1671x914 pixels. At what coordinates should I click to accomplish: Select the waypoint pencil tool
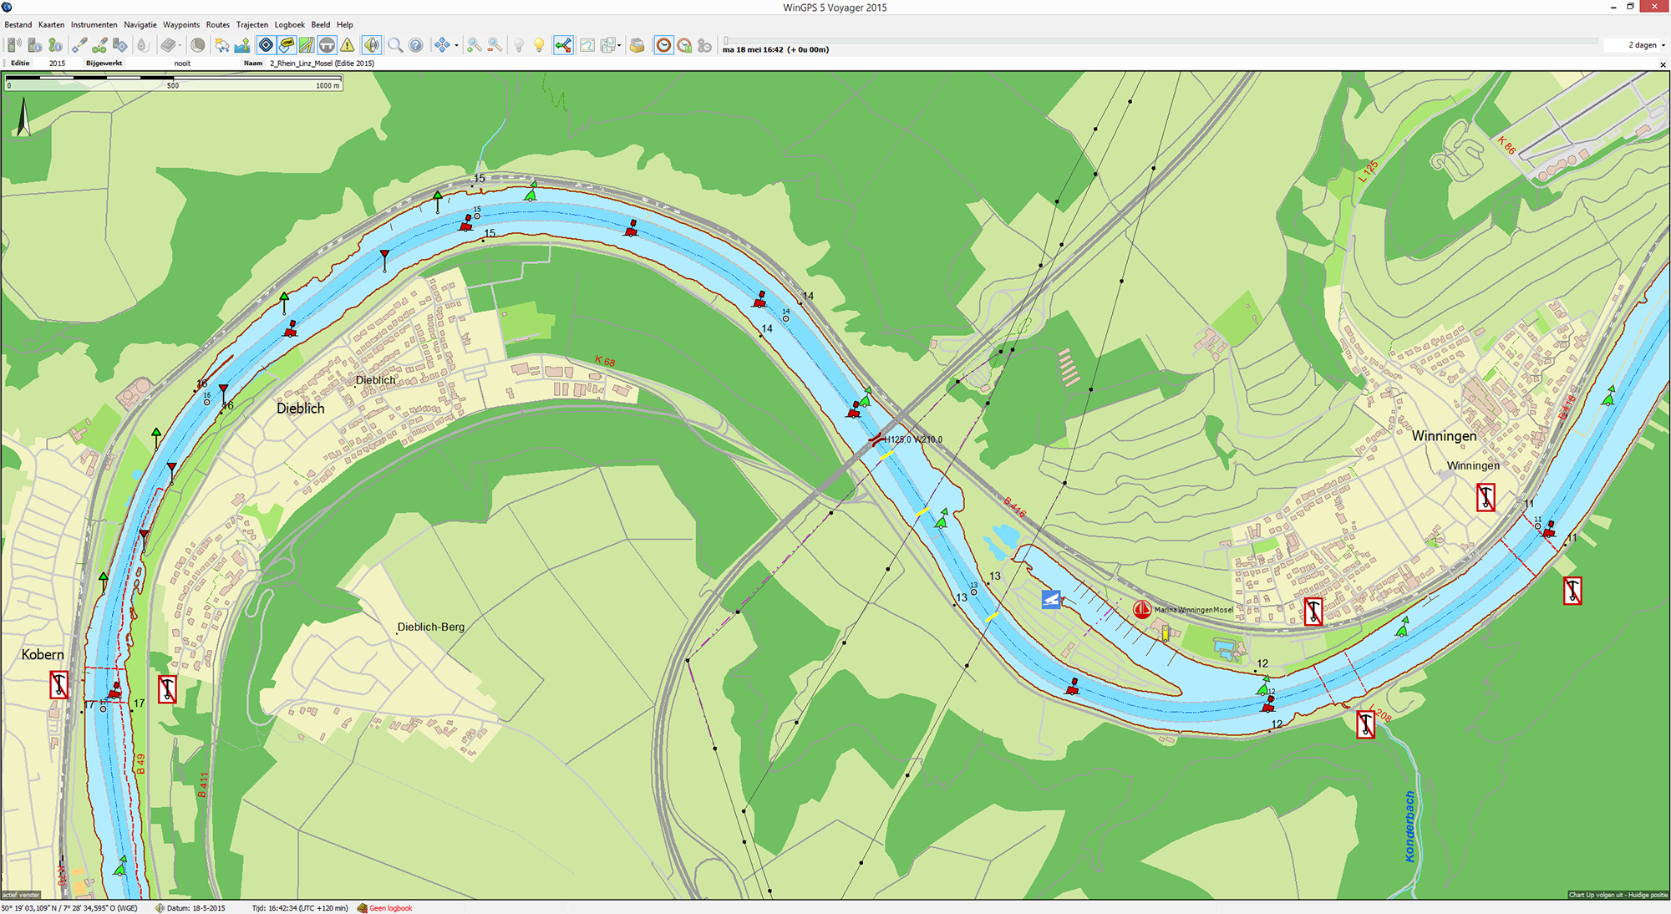[79, 45]
